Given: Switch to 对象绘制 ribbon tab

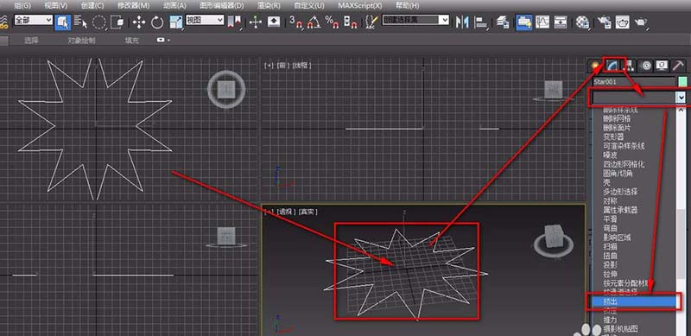Looking at the screenshot, I should 81,40.
